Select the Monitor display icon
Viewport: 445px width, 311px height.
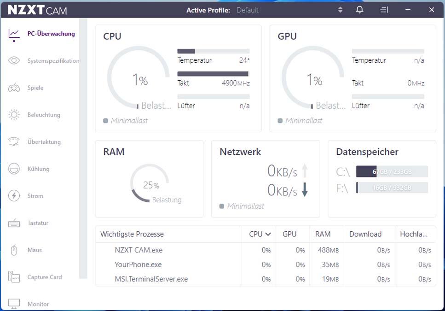pos(14,304)
